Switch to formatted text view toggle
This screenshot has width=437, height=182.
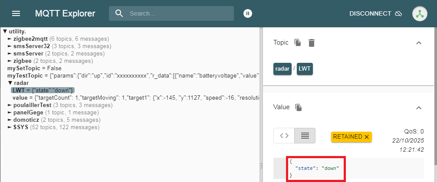305,136
